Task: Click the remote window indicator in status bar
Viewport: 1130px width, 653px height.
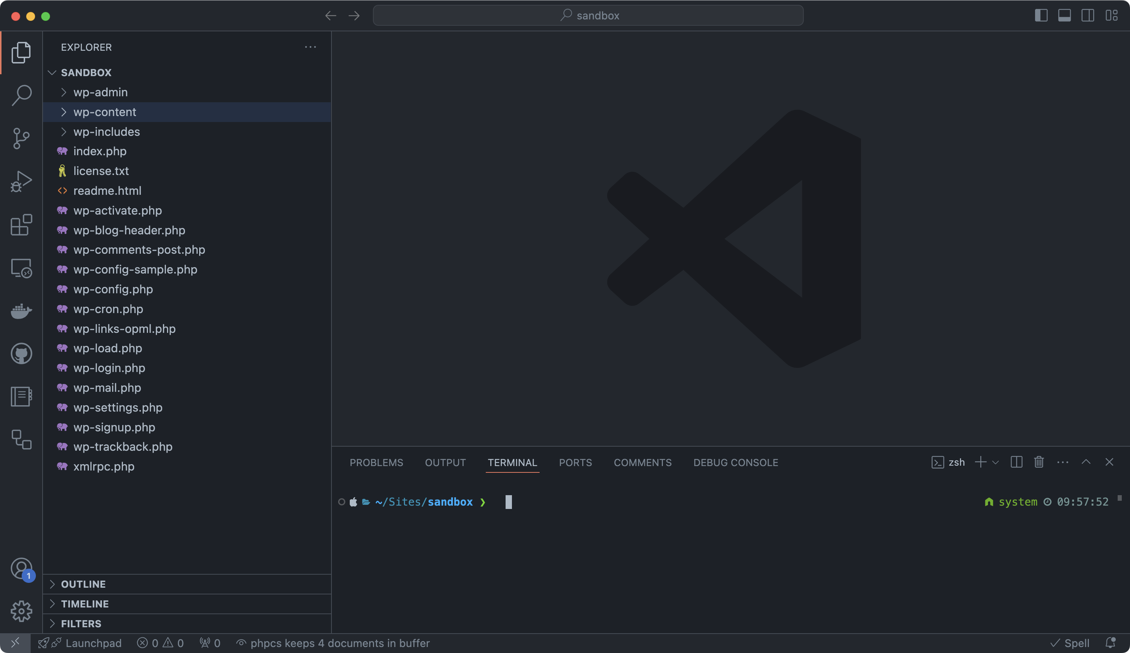Action: (15, 643)
